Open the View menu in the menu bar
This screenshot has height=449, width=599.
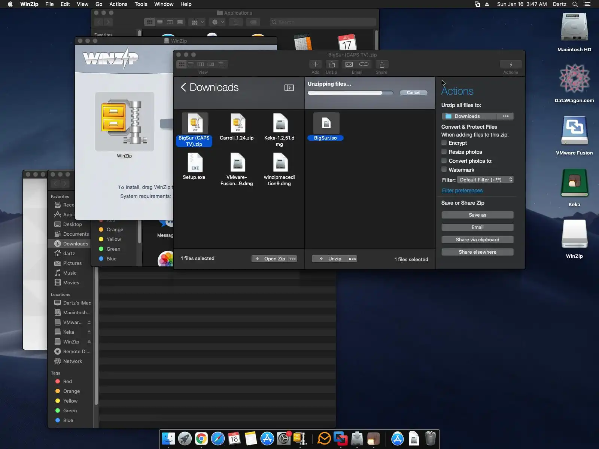(82, 4)
